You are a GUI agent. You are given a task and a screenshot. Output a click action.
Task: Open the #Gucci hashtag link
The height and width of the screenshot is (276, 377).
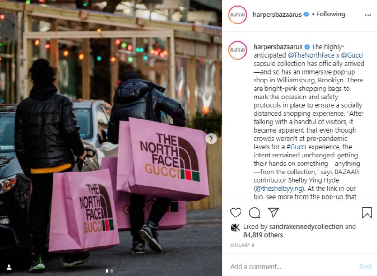point(296,147)
